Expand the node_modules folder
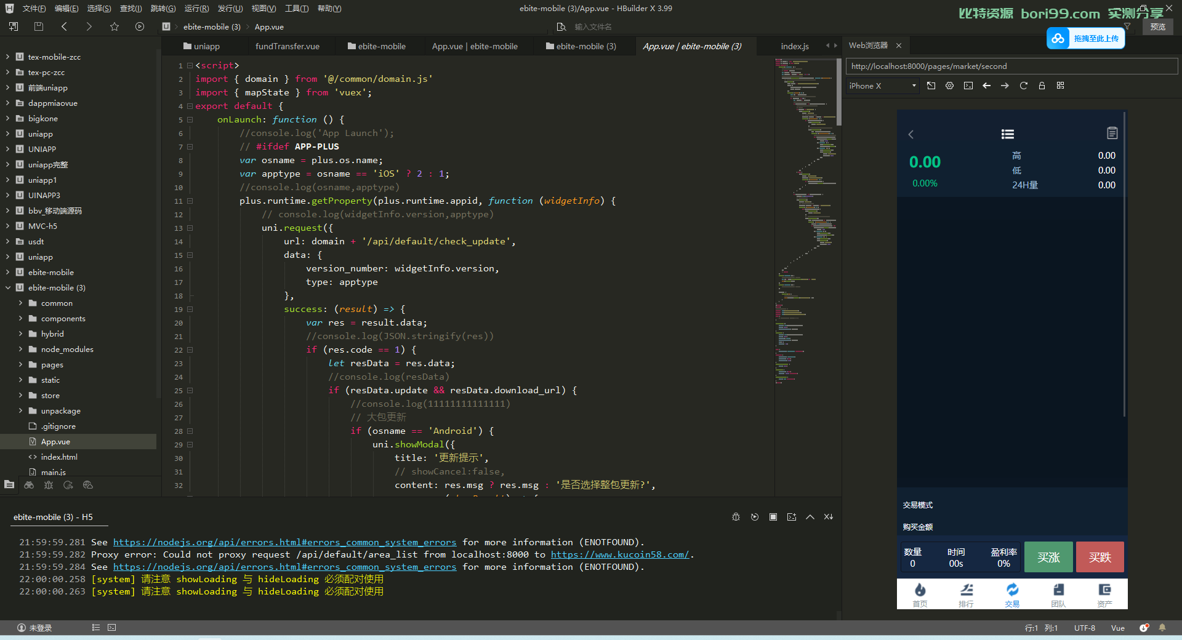 pyautogui.click(x=20, y=349)
